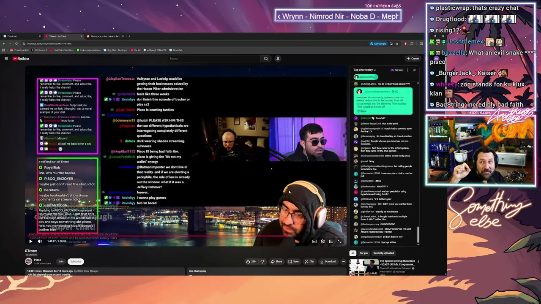Click the STream video title

point(31,251)
